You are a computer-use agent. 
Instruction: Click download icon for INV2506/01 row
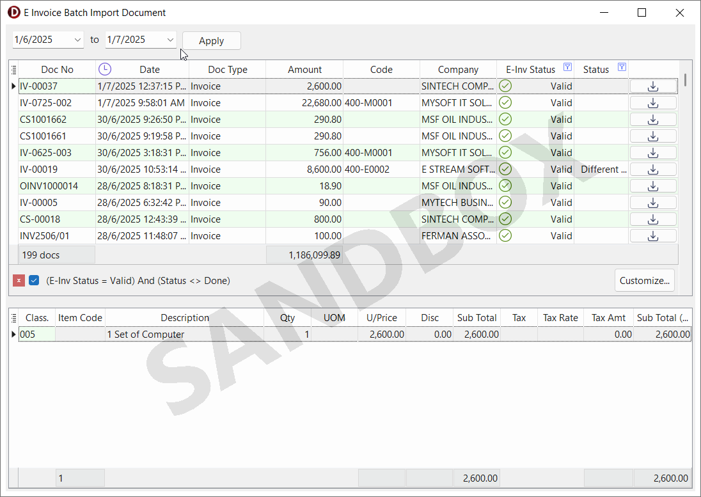(653, 236)
